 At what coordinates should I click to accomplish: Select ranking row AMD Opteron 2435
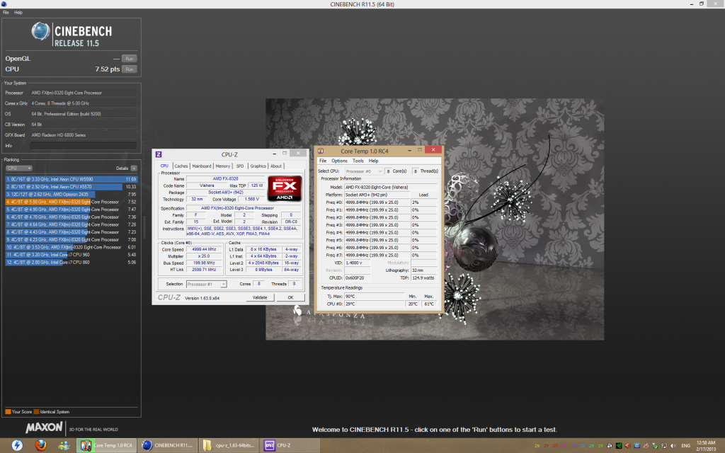(x=72, y=194)
